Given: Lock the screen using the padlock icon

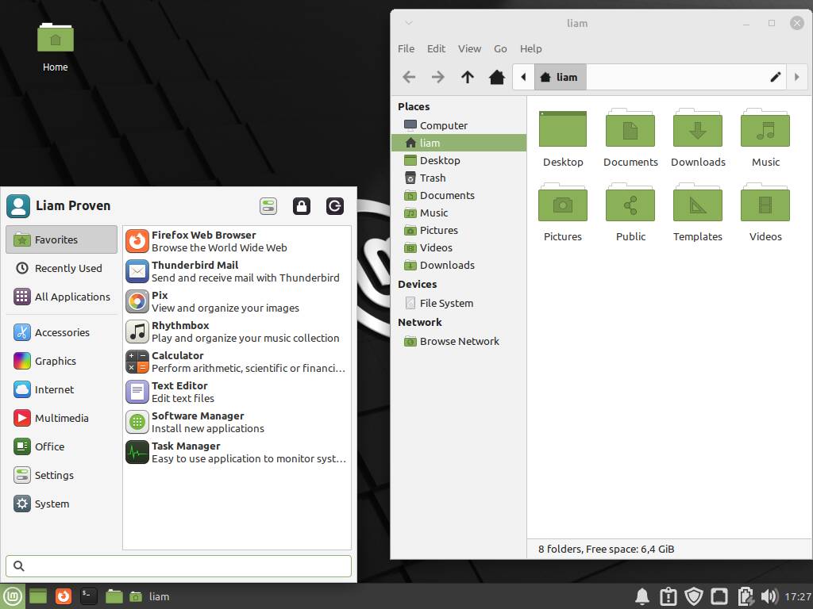Looking at the screenshot, I should [302, 205].
